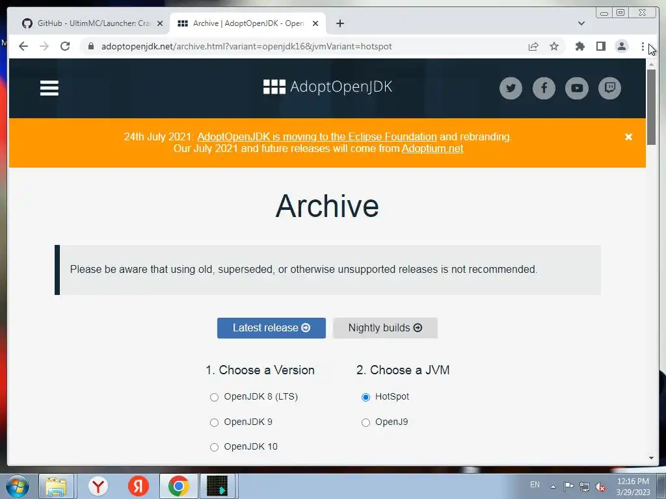Screen dimensions: 666x499
Task: Switch to Chrome in the taskbar
Action: (178, 486)
